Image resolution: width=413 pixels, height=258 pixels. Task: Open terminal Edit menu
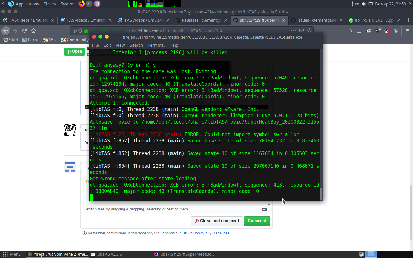tap(107, 45)
